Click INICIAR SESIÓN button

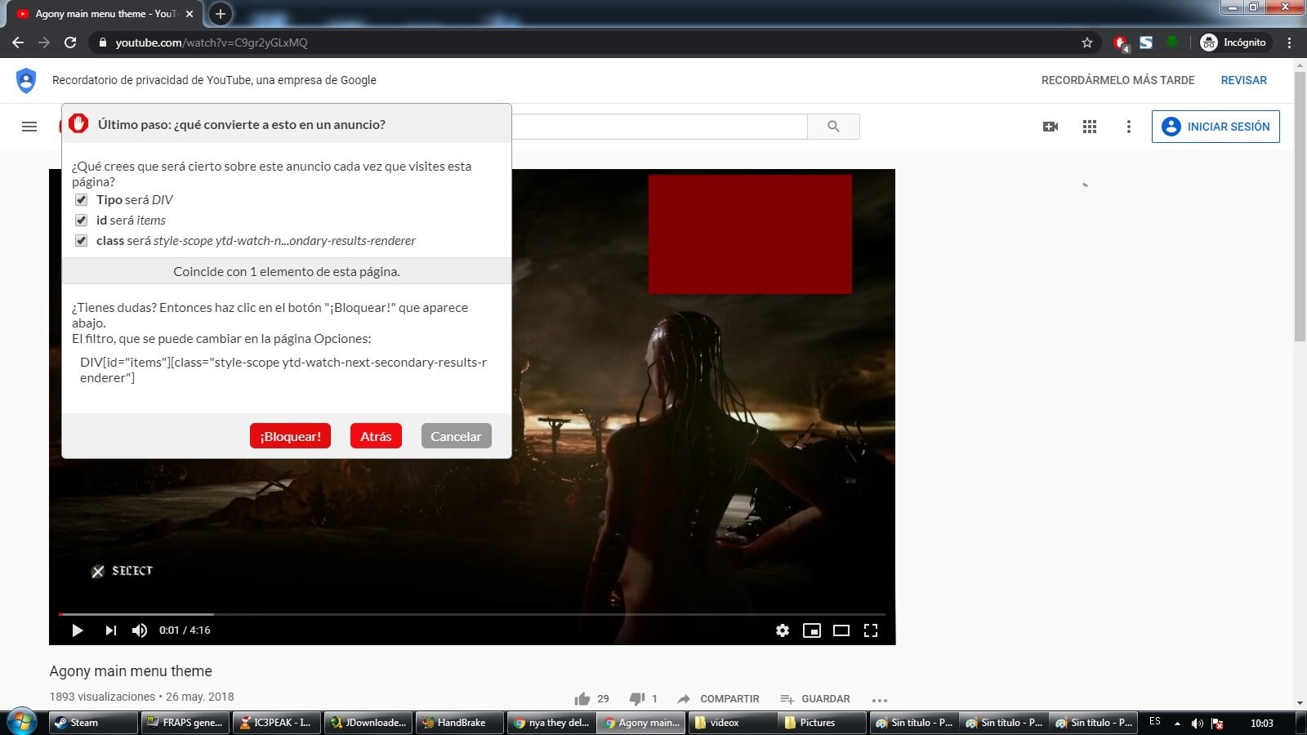click(x=1216, y=127)
